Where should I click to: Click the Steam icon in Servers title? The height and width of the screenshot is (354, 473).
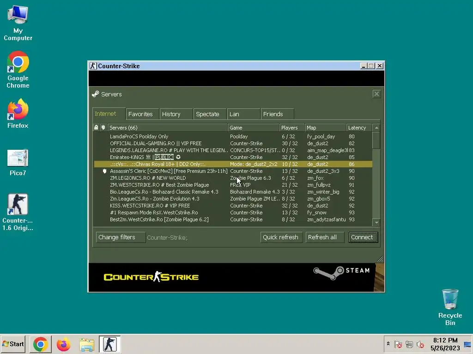click(x=96, y=94)
